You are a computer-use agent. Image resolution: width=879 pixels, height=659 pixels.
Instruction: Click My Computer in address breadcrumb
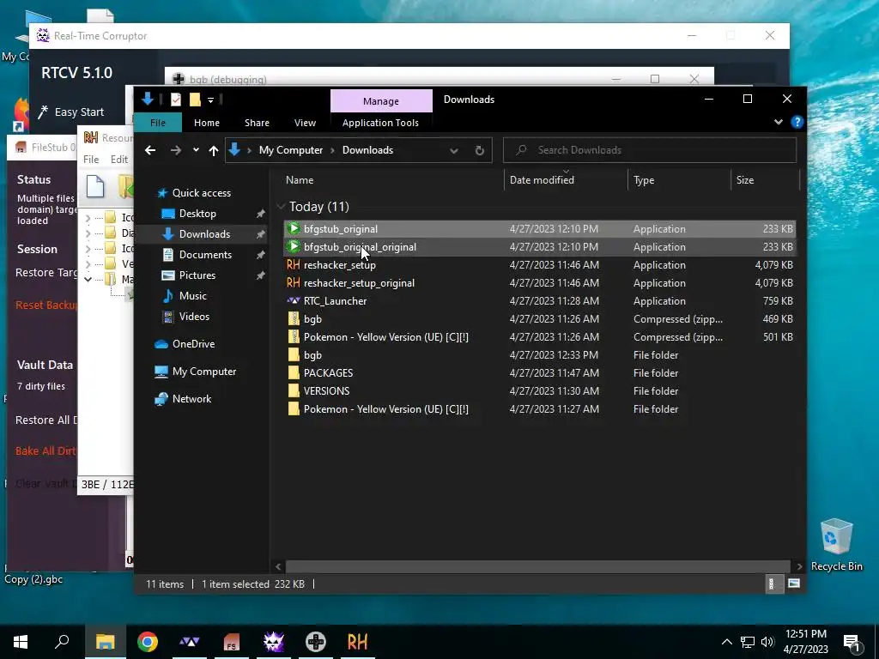point(291,150)
